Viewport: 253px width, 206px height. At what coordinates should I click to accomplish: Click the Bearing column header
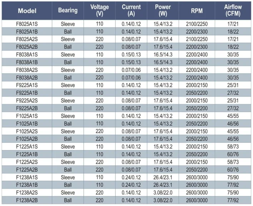(x=68, y=11)
